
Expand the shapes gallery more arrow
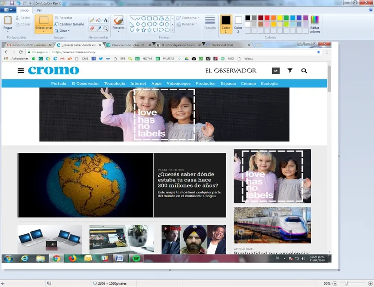coord(172,30)
